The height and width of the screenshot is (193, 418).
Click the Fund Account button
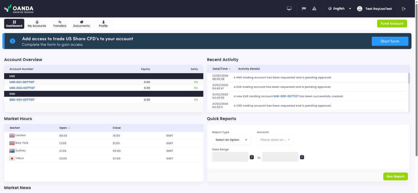pos(392,24)
